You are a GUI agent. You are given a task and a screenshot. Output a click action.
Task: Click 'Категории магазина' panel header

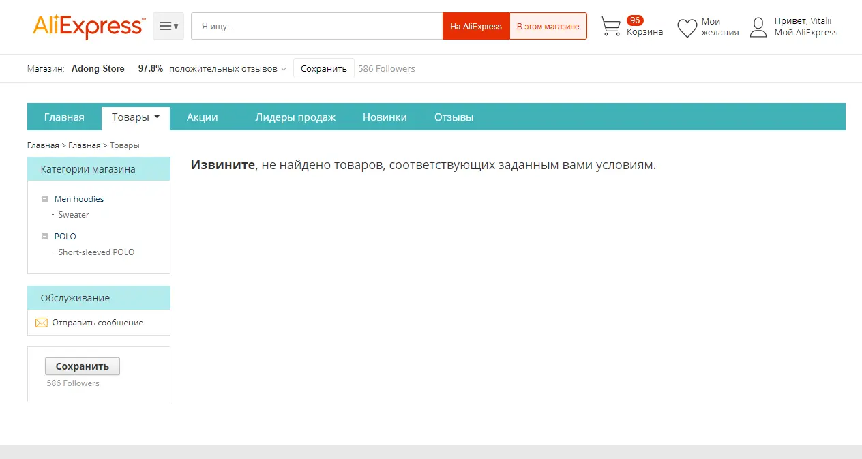[x=99, y=169]
